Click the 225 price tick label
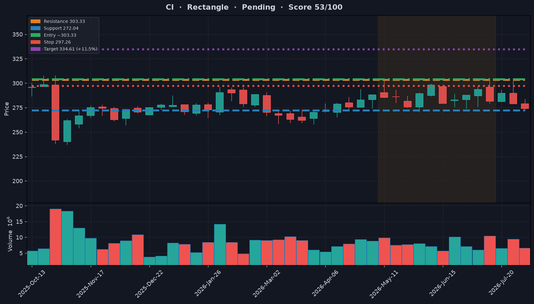534x304 pixels. click(x=18, y=157)
